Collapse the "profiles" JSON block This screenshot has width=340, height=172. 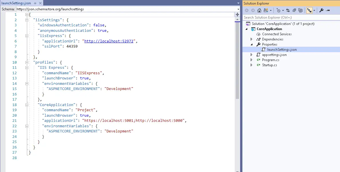coord(27,62)
